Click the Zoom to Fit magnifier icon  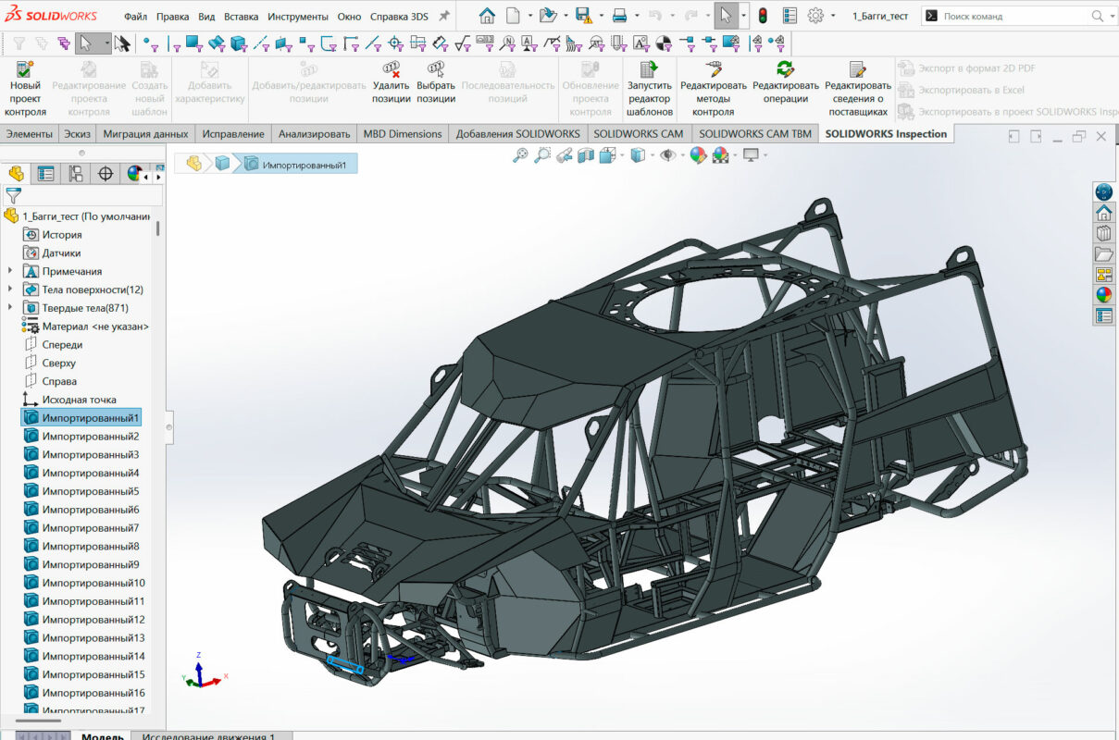[520, 155]
